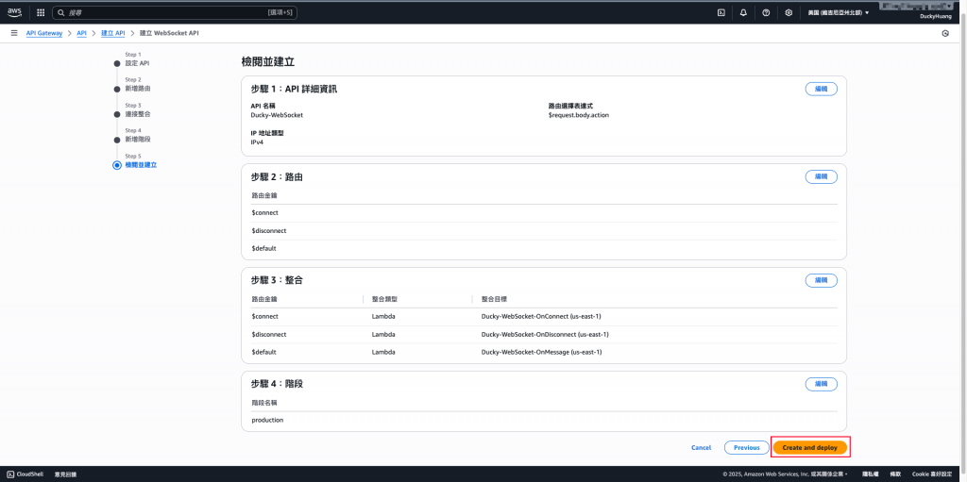Select $request.body.action expression text
This screenshot has width=967, height=482.
click(578, 115)
